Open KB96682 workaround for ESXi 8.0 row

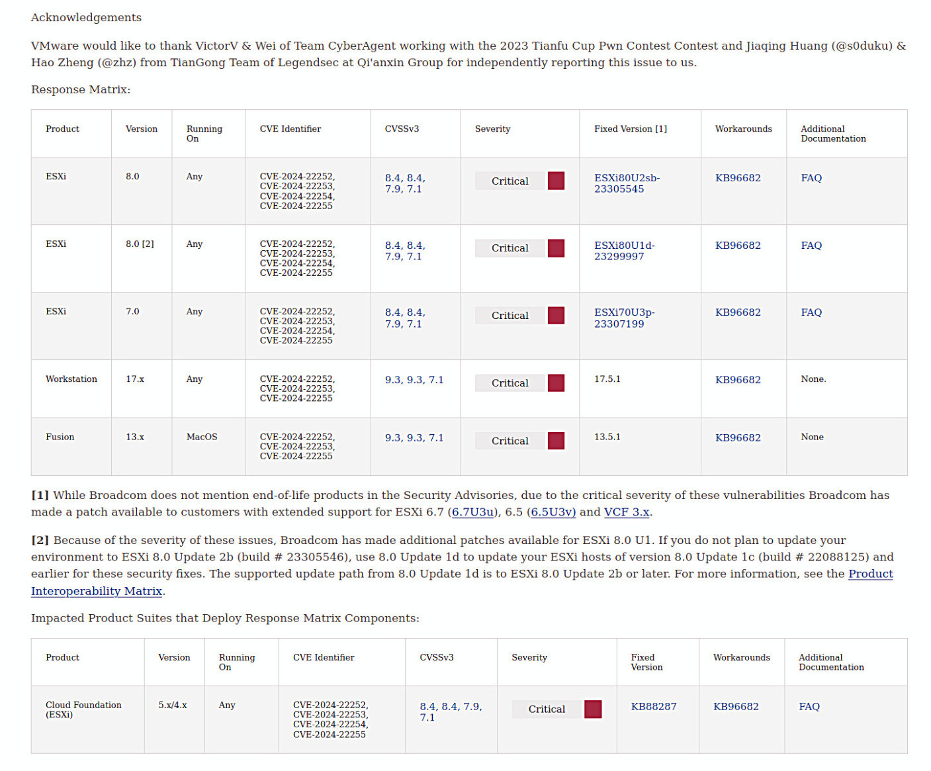coord(738,178)
